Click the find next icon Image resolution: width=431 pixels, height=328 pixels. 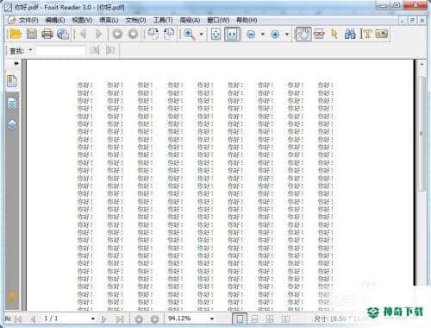[110, 50]
